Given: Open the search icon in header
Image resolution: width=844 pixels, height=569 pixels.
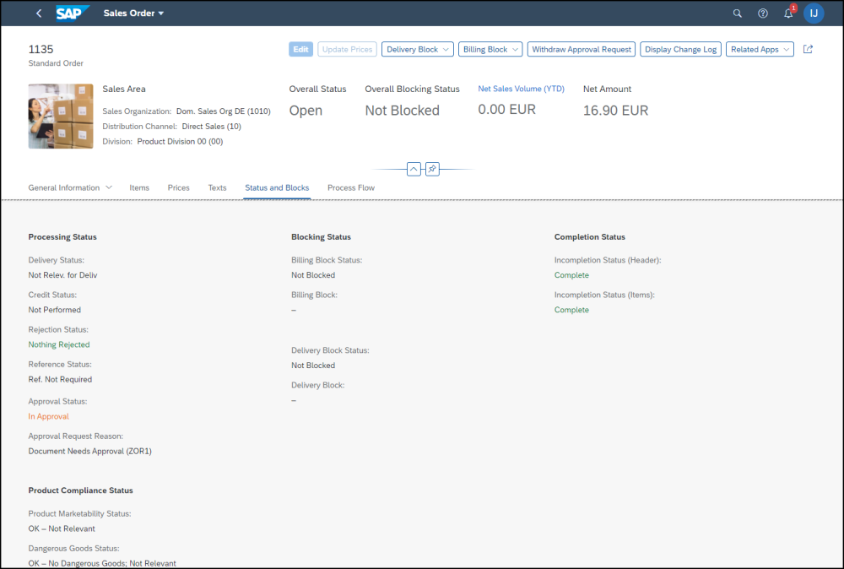Looking at the screenshot, I should pyautogui.click(x=737, y=14).
